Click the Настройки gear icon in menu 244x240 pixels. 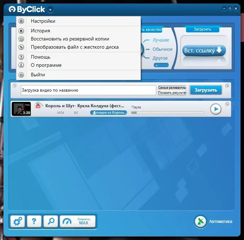click(x=21, y=21)
